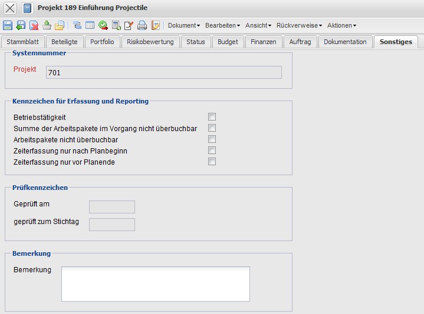The image size is (424, 314).
Task: Click the table view icon in toolbar
Action: pyautogui.click(x=90, y=25)
